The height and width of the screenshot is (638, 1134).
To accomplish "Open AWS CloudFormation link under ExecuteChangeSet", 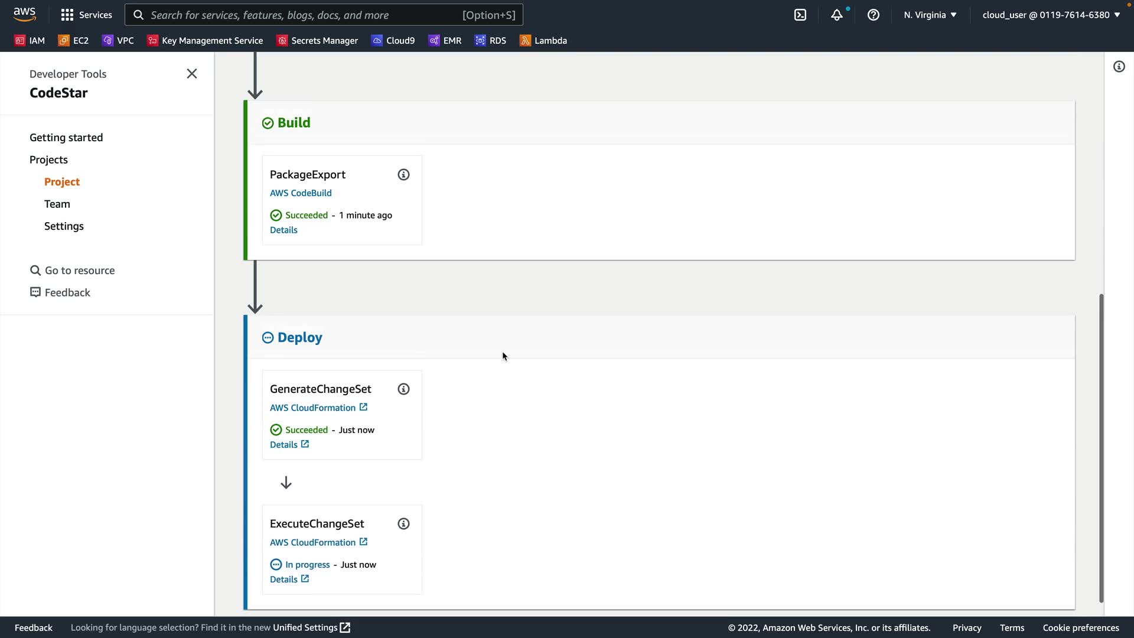I will point(313,542).
